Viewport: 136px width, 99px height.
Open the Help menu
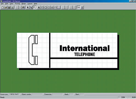tap(35, 4)
